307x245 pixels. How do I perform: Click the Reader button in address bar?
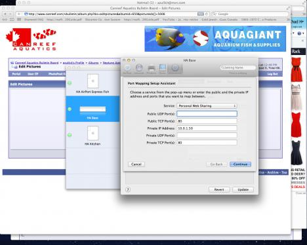200,14
